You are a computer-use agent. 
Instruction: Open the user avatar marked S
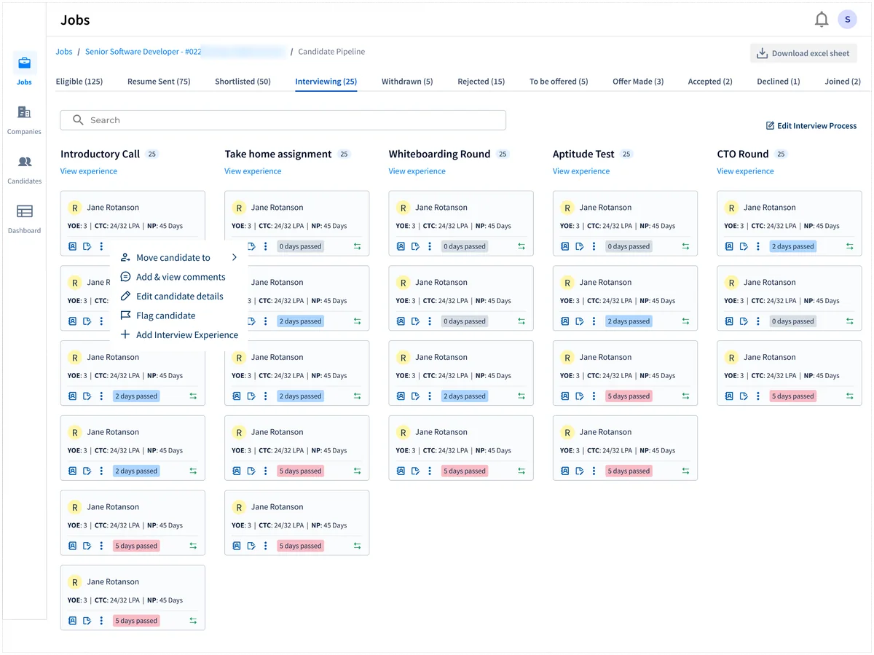pyautogui.click(x=847, y=20)
